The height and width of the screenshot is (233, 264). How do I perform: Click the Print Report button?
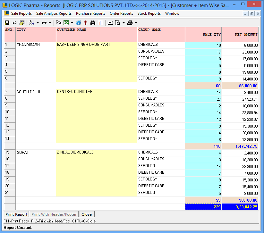coord(16,214)
